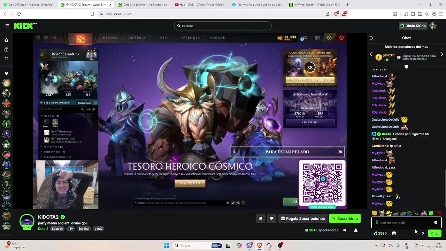Open the channel points shop icon
This screenshot has height=251, width=446.
(394, 233)
